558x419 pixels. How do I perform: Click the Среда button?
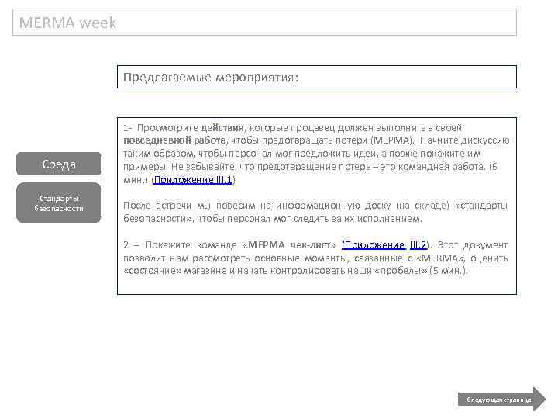point(59,164)
